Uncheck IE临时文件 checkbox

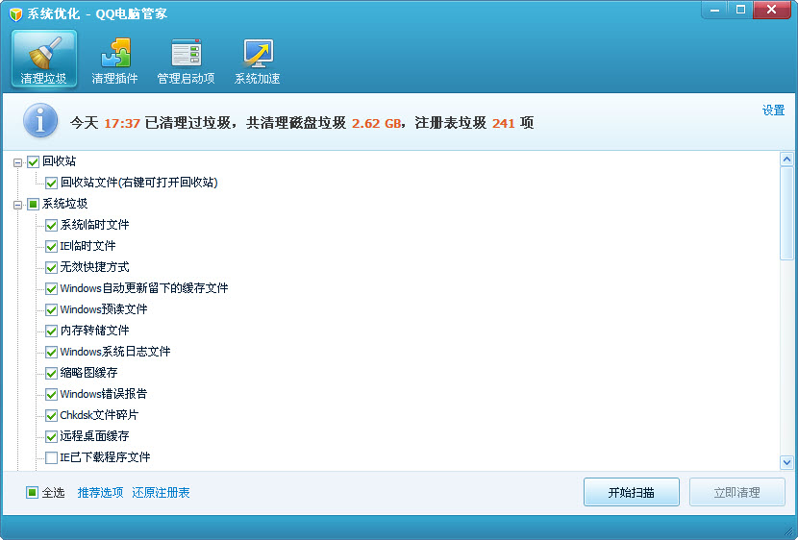click(51, 247)
